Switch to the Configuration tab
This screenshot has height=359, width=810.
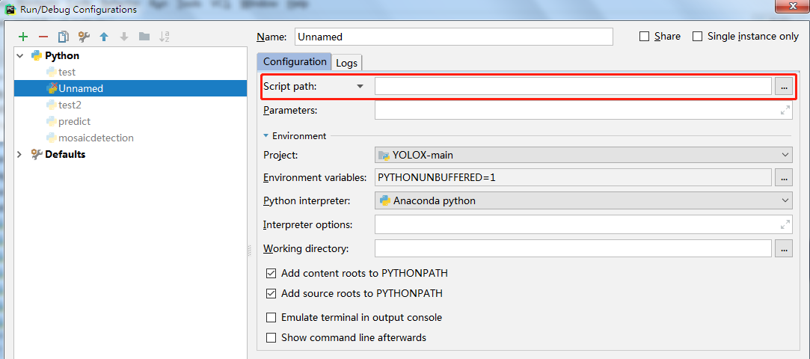coord(295,61)
